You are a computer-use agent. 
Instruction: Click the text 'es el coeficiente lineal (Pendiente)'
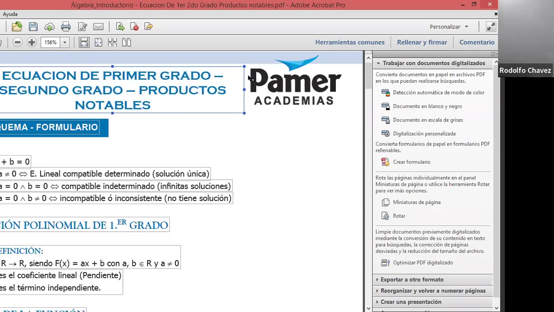(x=61, y=276)
